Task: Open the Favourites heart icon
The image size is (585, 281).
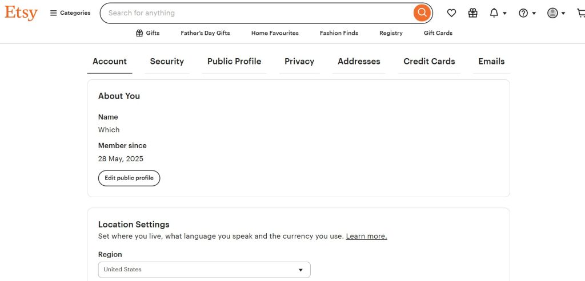Action: pos(451,13)
